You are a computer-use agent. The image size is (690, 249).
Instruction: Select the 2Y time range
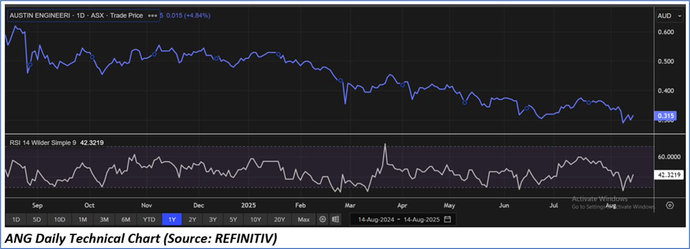pos(193,220)
